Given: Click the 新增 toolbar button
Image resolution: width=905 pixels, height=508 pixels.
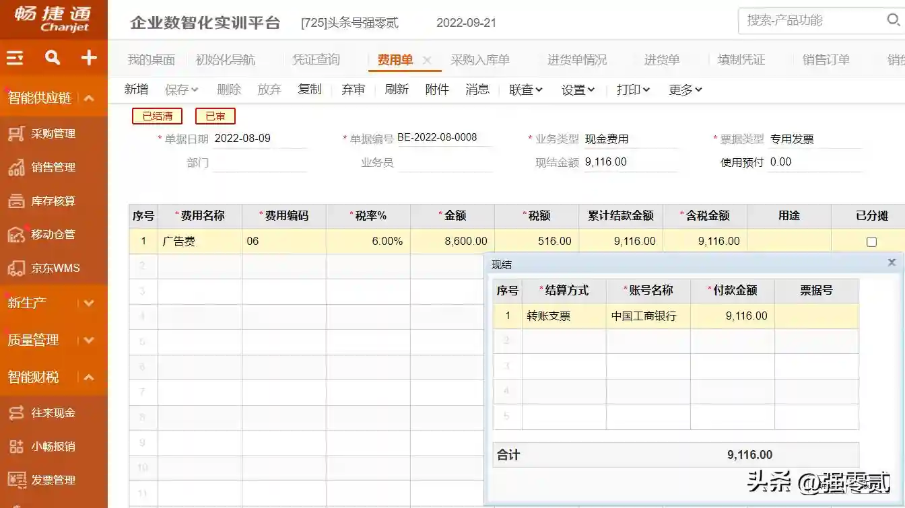Looking at the screenshot, I should (x=137, y=89).
